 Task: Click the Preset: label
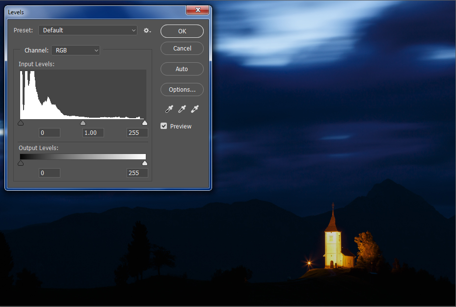pyautogui.click(x=23, y=30)
